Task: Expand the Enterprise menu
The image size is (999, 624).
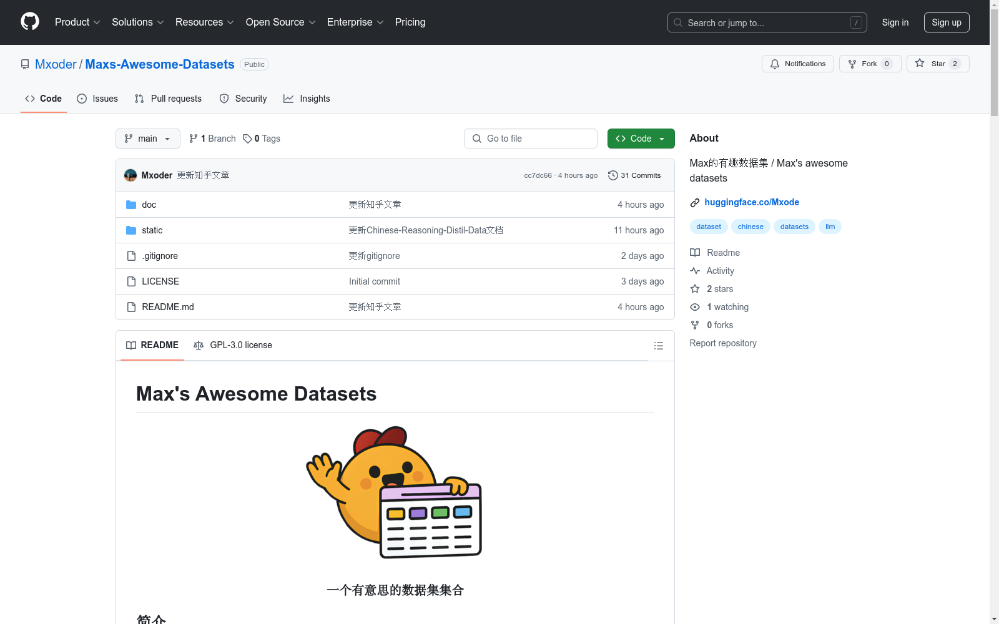Action: (x=355, y=22)
